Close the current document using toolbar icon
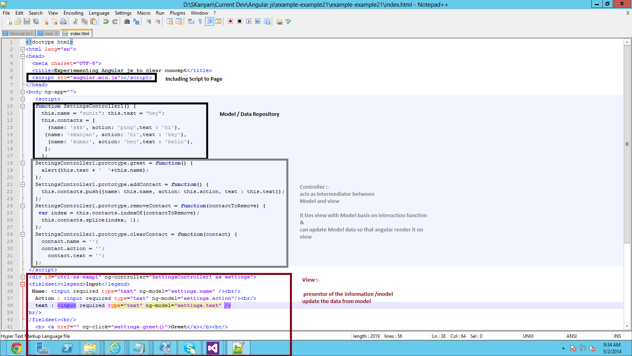Image resolution: width=632 pixels, height=356 pixels. coord(45,22)
